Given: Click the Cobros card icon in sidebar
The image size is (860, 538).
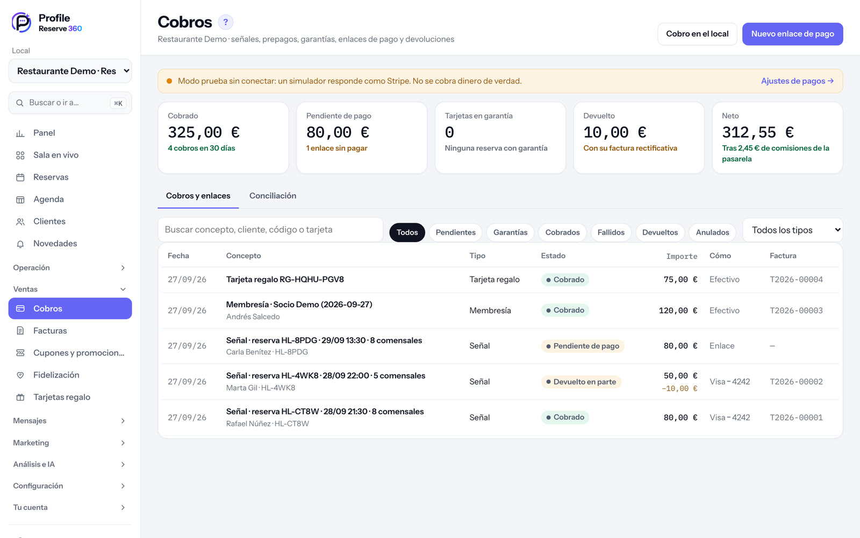Looking at the screenshot, I should (x=20, y=308).
